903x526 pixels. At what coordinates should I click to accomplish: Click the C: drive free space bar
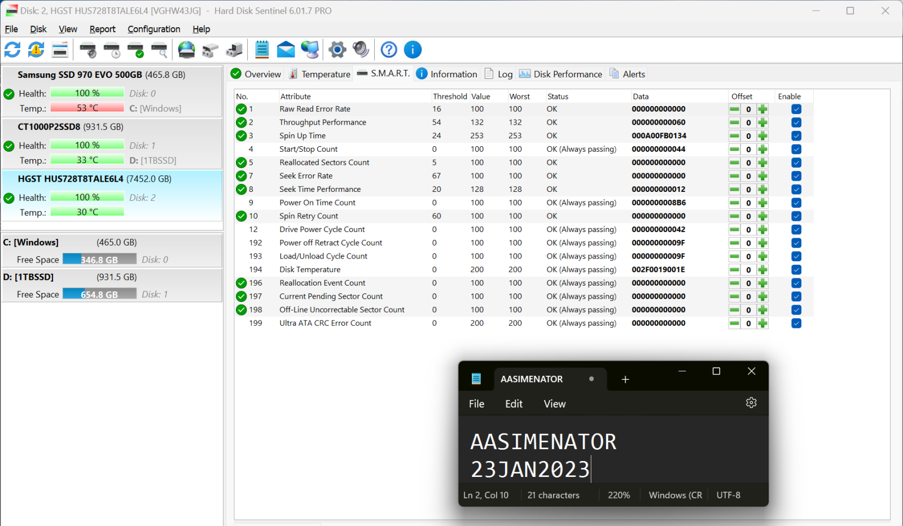99,260
